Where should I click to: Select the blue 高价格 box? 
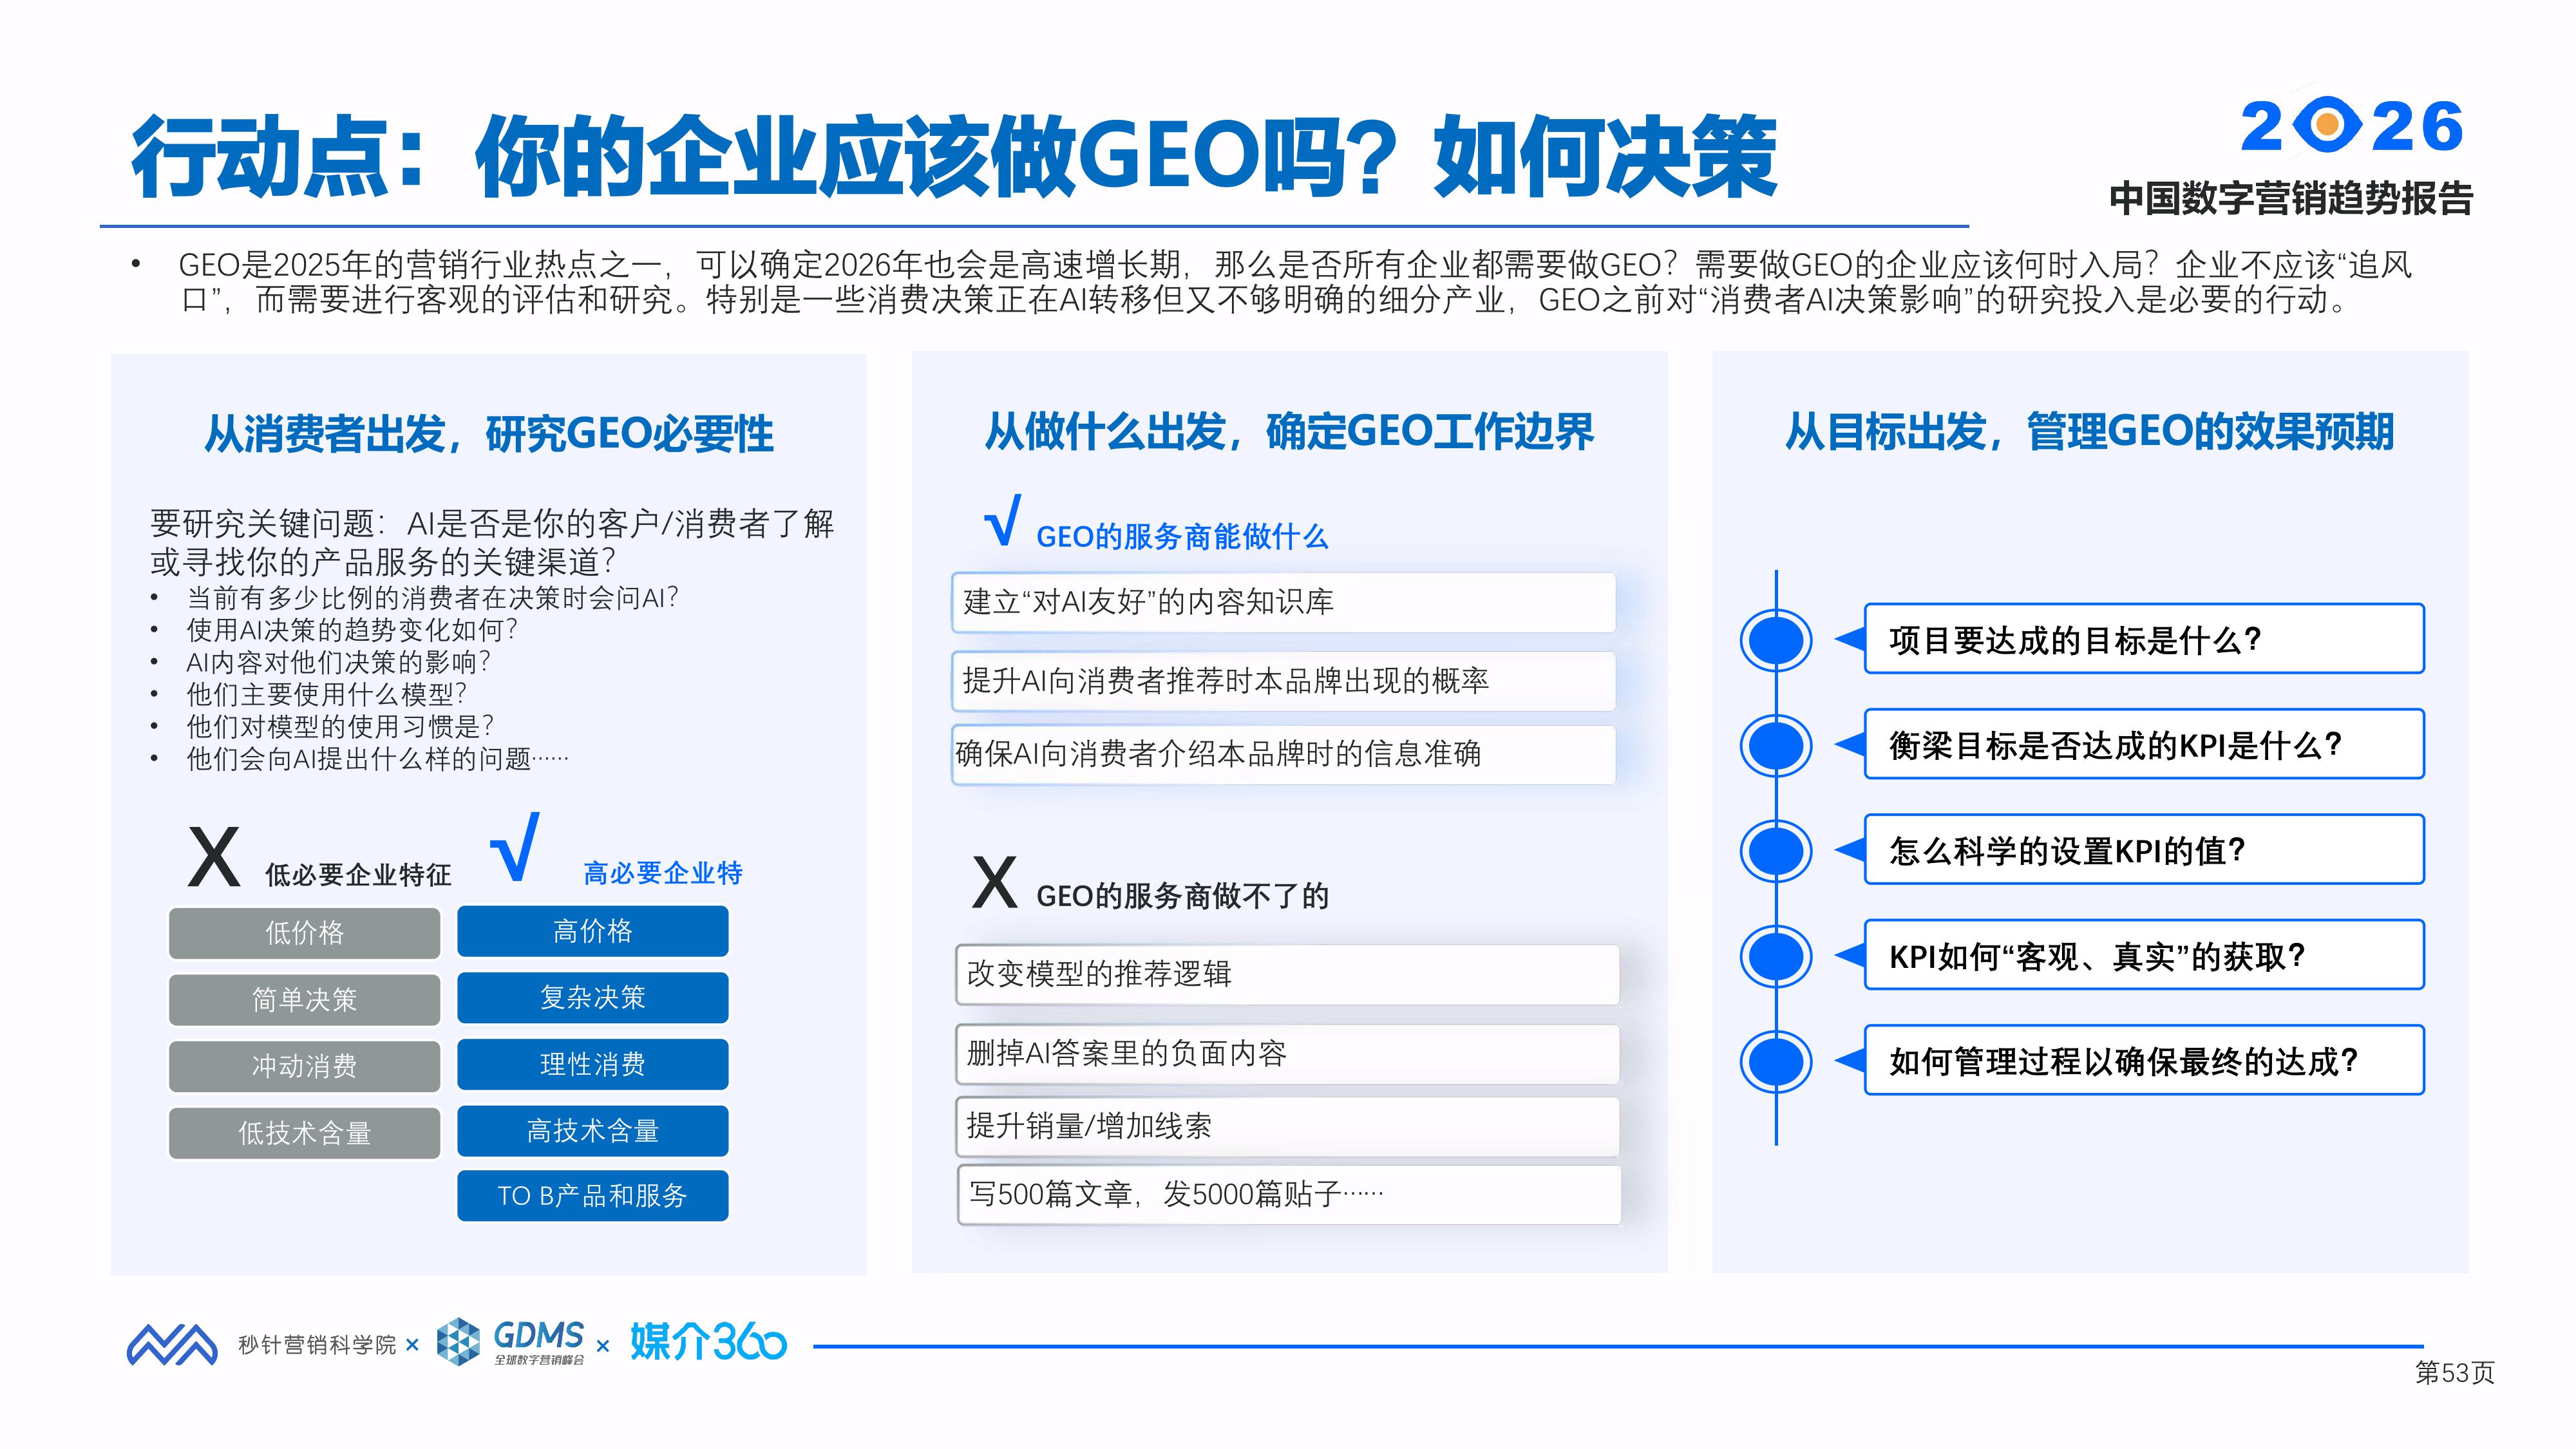[x=592, y=931]
